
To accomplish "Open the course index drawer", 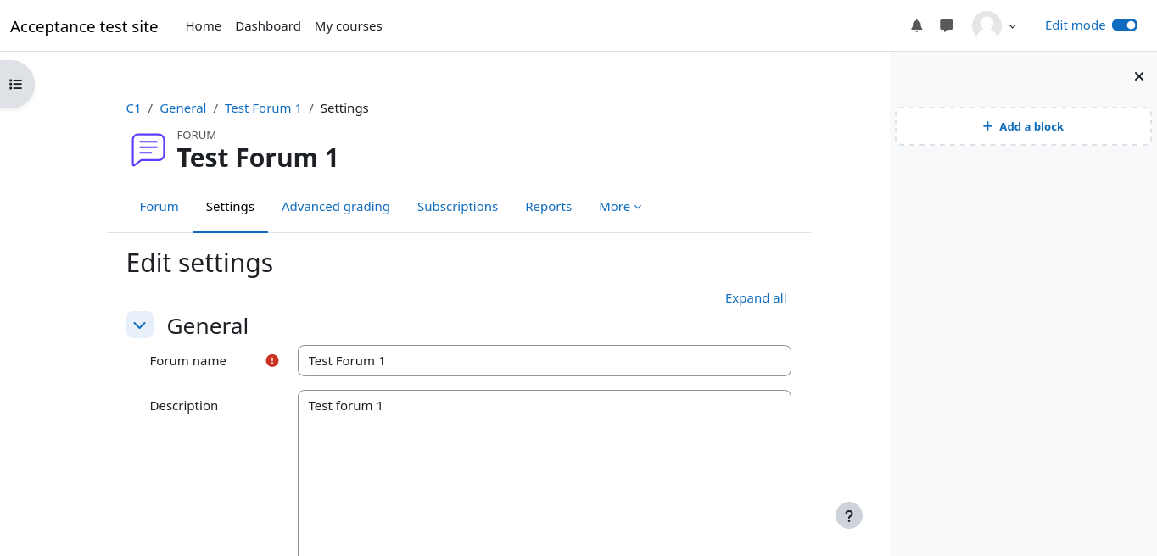I will [15, 84].
